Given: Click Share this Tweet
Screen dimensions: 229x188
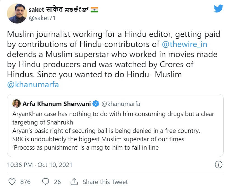Looking at the screenshot, I should coord(105,182).
